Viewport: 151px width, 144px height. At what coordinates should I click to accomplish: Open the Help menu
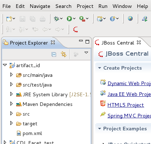[142, 6]
